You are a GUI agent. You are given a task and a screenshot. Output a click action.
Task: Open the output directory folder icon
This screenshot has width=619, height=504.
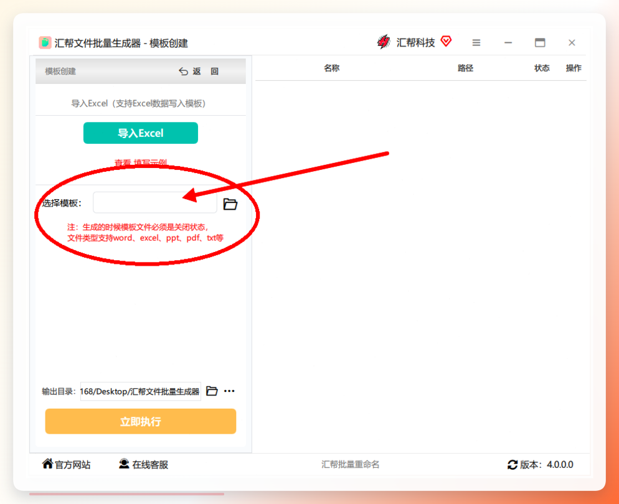click(212, 391)
